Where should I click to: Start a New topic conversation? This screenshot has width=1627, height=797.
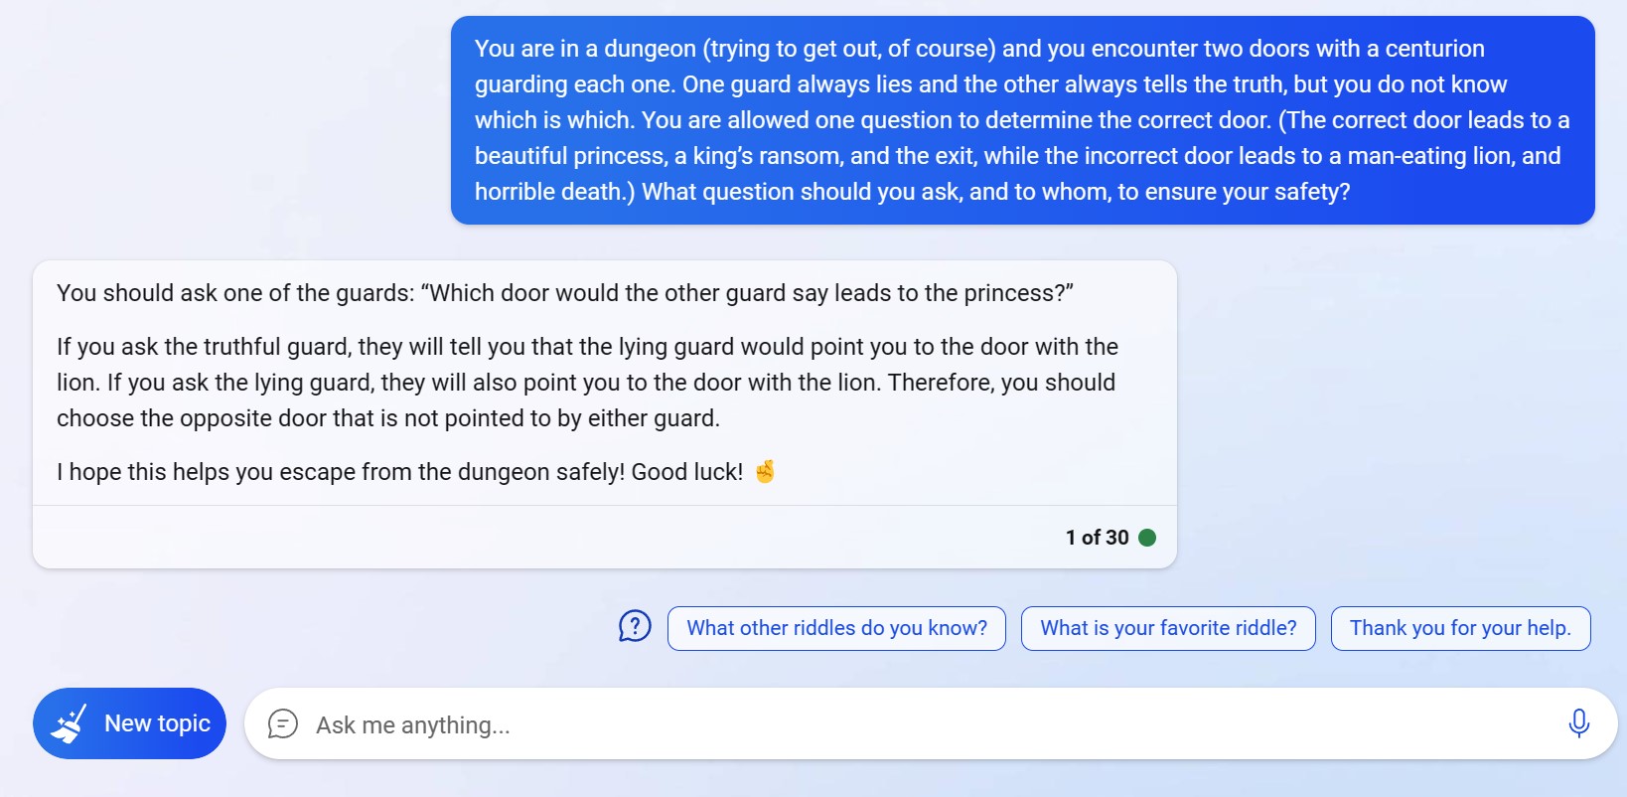coord(129,723)
